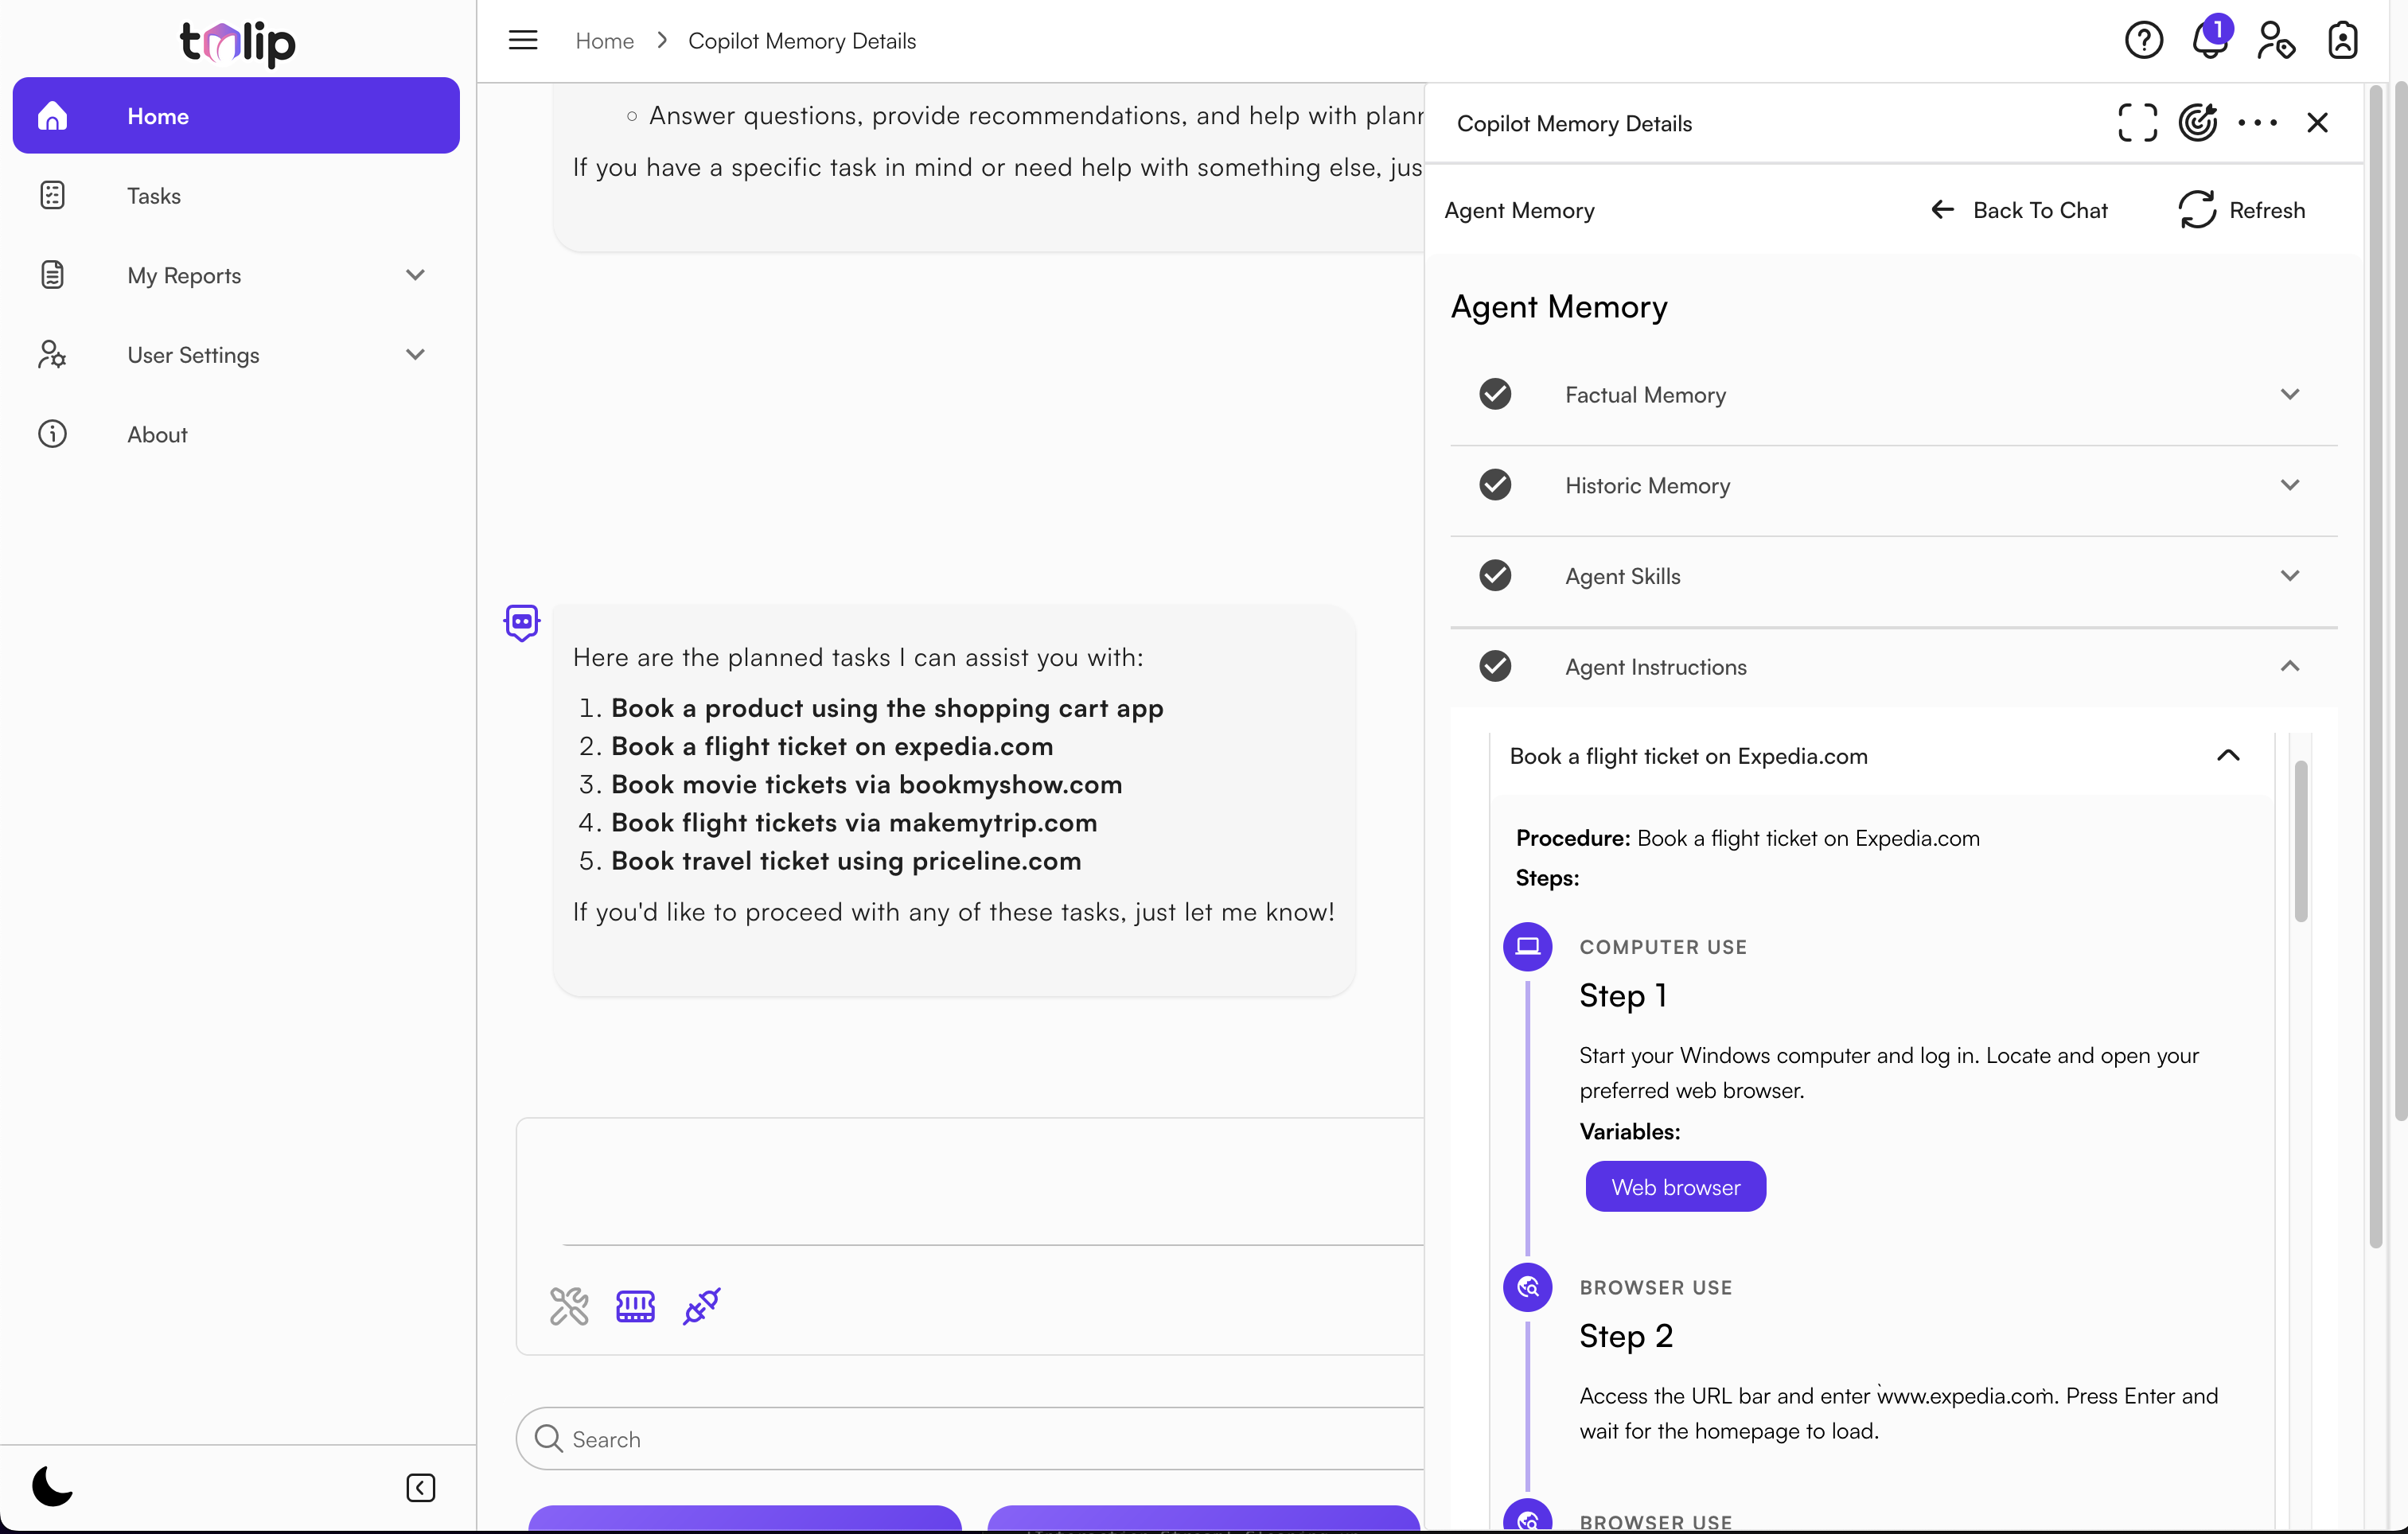Open user role tag icon in header
This screenshot has width=2408, height=1534.
pos(2276,40)
